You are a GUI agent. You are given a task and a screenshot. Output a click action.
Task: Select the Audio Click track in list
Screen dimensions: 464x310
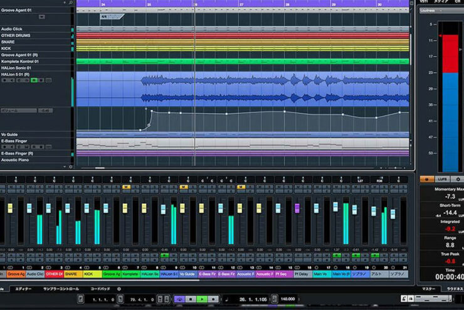click(36, 29)
